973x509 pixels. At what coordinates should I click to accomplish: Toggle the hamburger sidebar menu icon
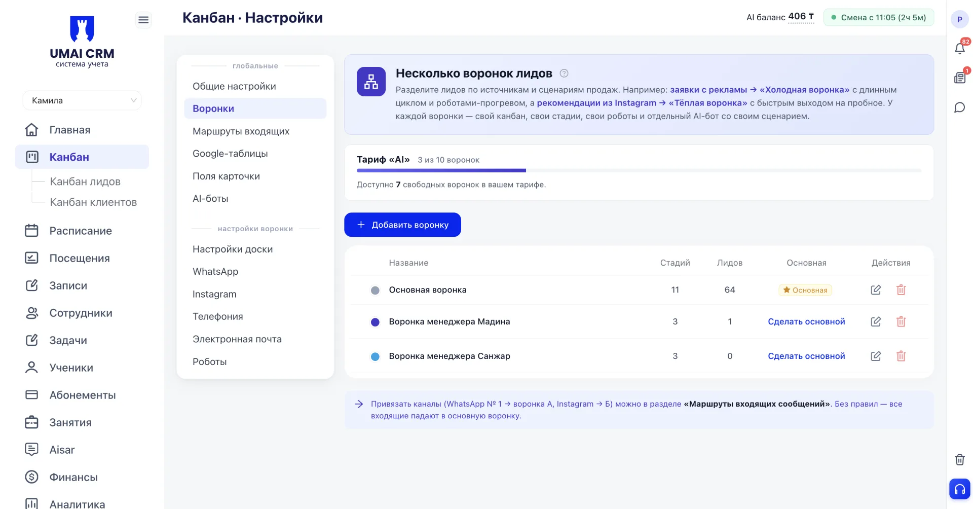143,20
